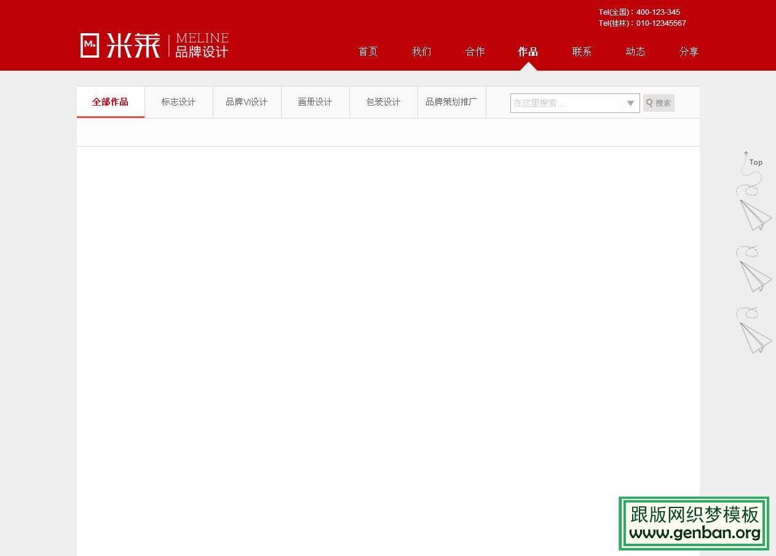Switch to the 品牌Vi设计 tab
Viewport: 776px width, 556px height.
(247, 102)
